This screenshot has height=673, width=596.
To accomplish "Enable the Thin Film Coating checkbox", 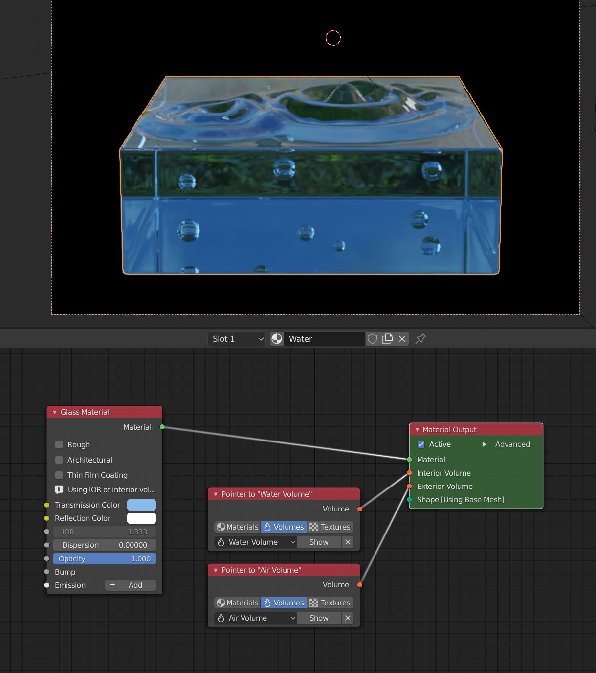I will click(x=59, y=475).
